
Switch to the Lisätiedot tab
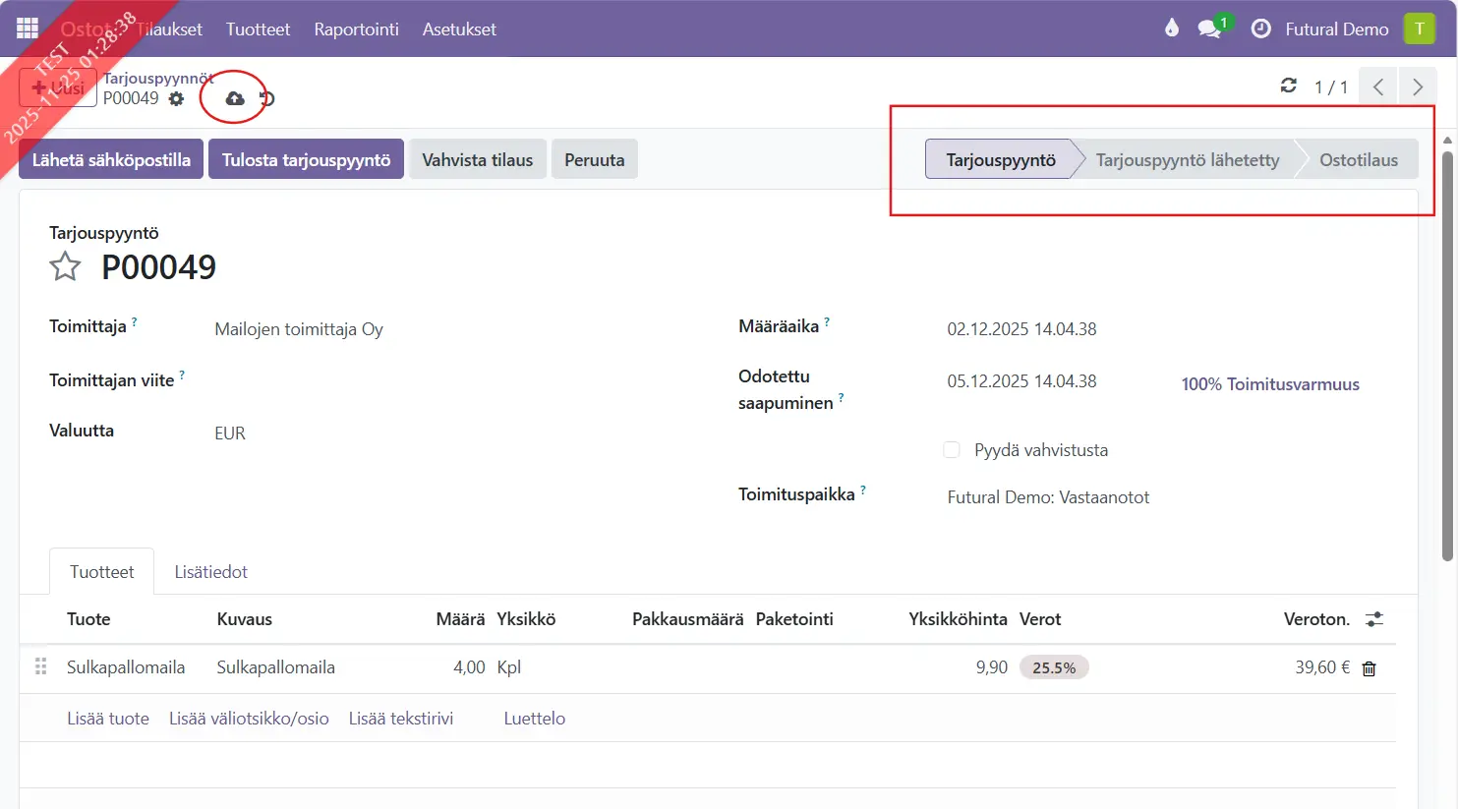(210, 572)
